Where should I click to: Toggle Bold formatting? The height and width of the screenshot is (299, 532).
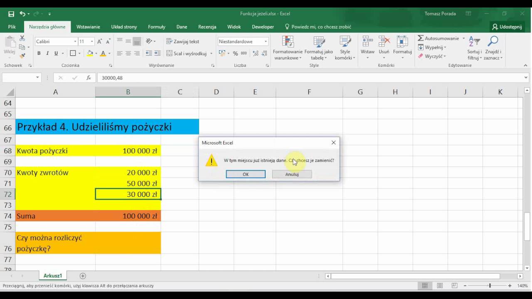[x=39, y=53]
